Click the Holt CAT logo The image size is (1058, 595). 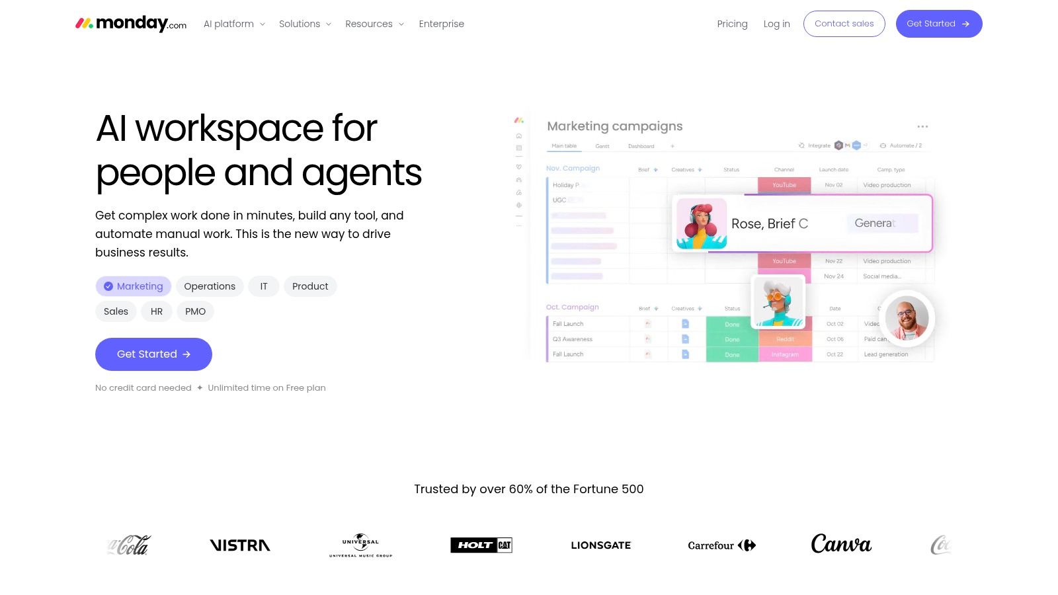tap(481, 545)
